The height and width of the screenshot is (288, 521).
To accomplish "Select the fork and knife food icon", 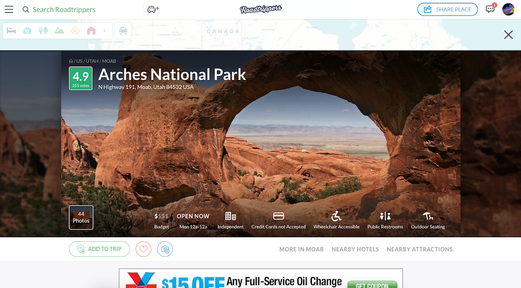I will [x=43, y=31].
